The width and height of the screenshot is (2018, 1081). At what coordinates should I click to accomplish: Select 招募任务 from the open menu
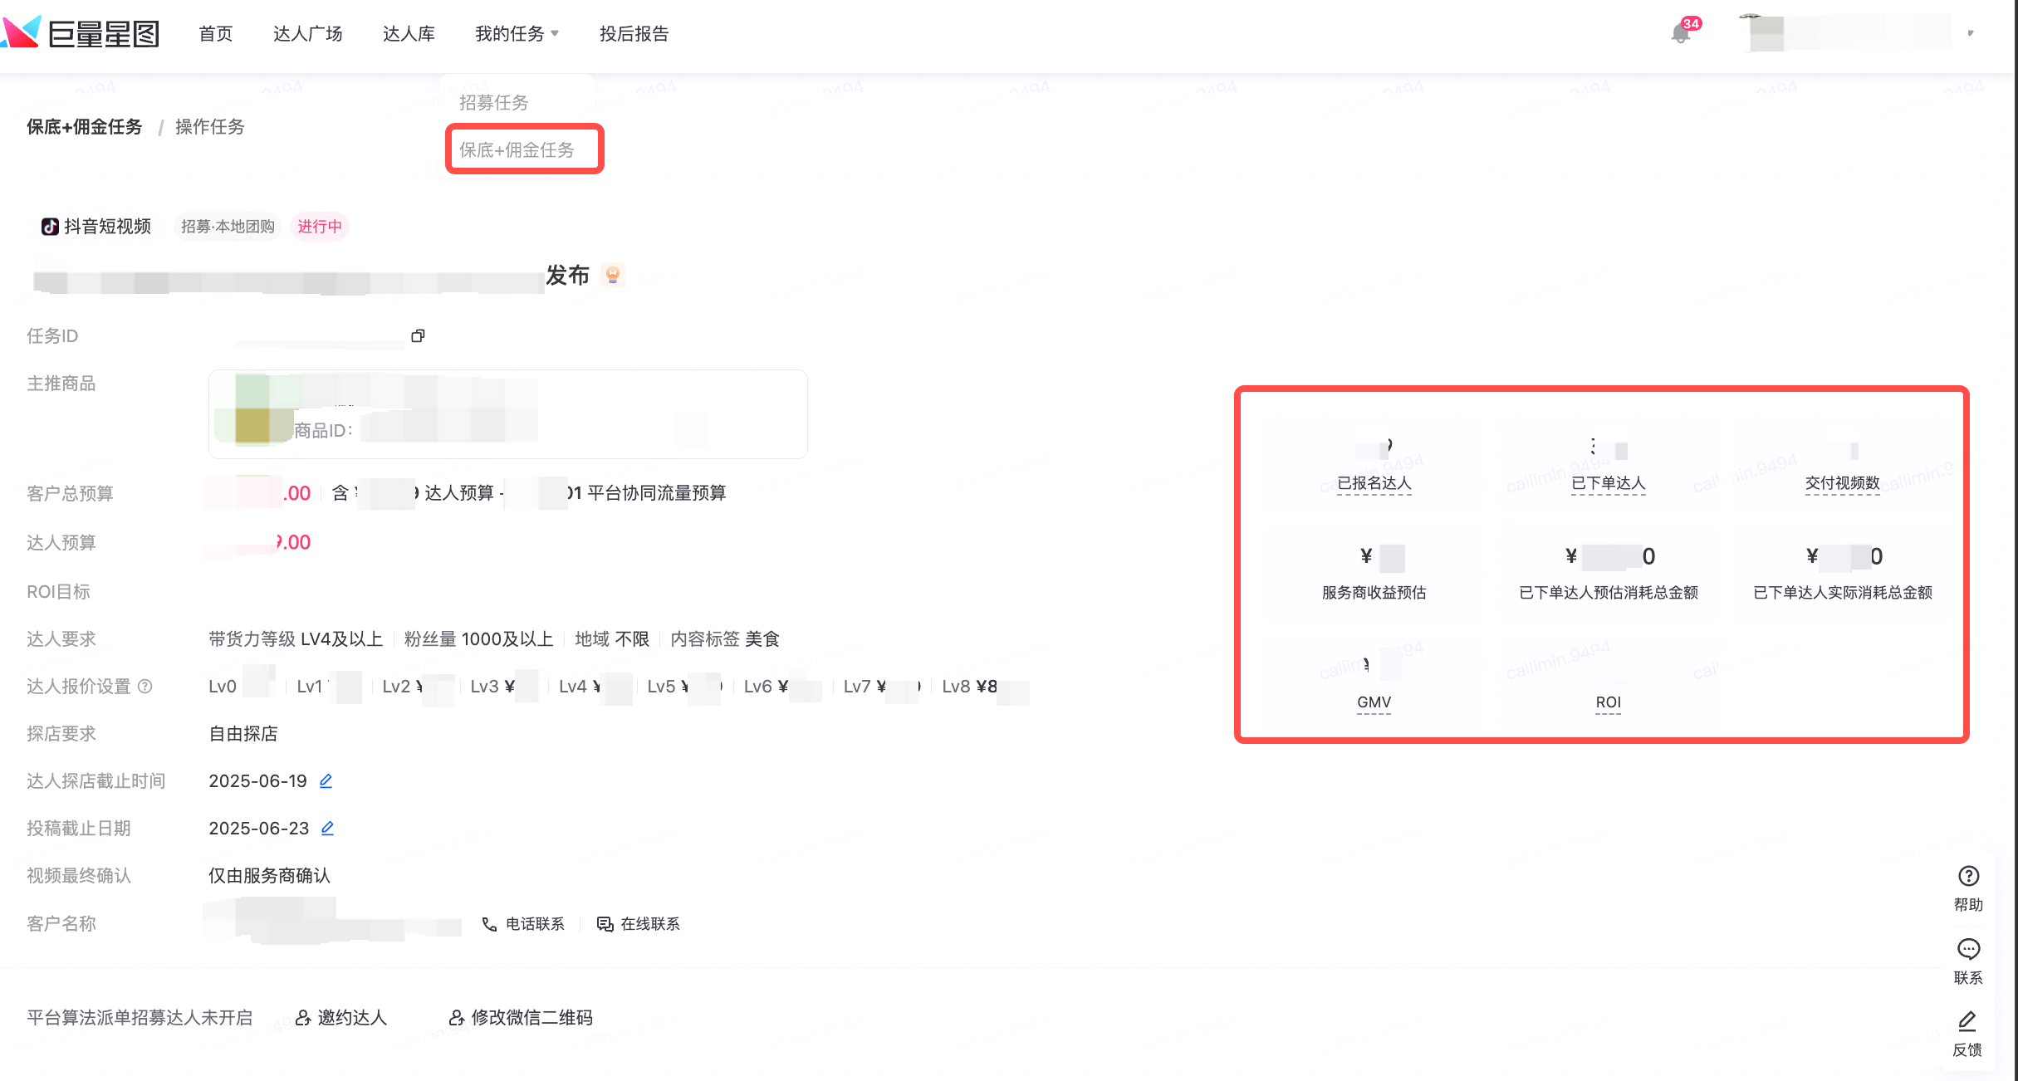point(493,101)
